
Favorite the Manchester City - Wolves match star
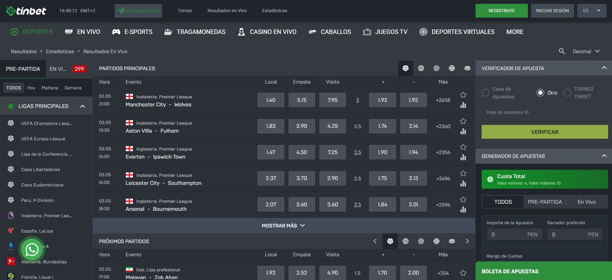point(463,95)
